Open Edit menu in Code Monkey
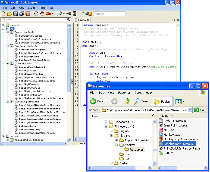 (13, 8)
